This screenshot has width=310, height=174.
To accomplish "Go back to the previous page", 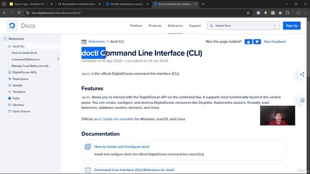I will pyautogui.click(x=4, y=13).
